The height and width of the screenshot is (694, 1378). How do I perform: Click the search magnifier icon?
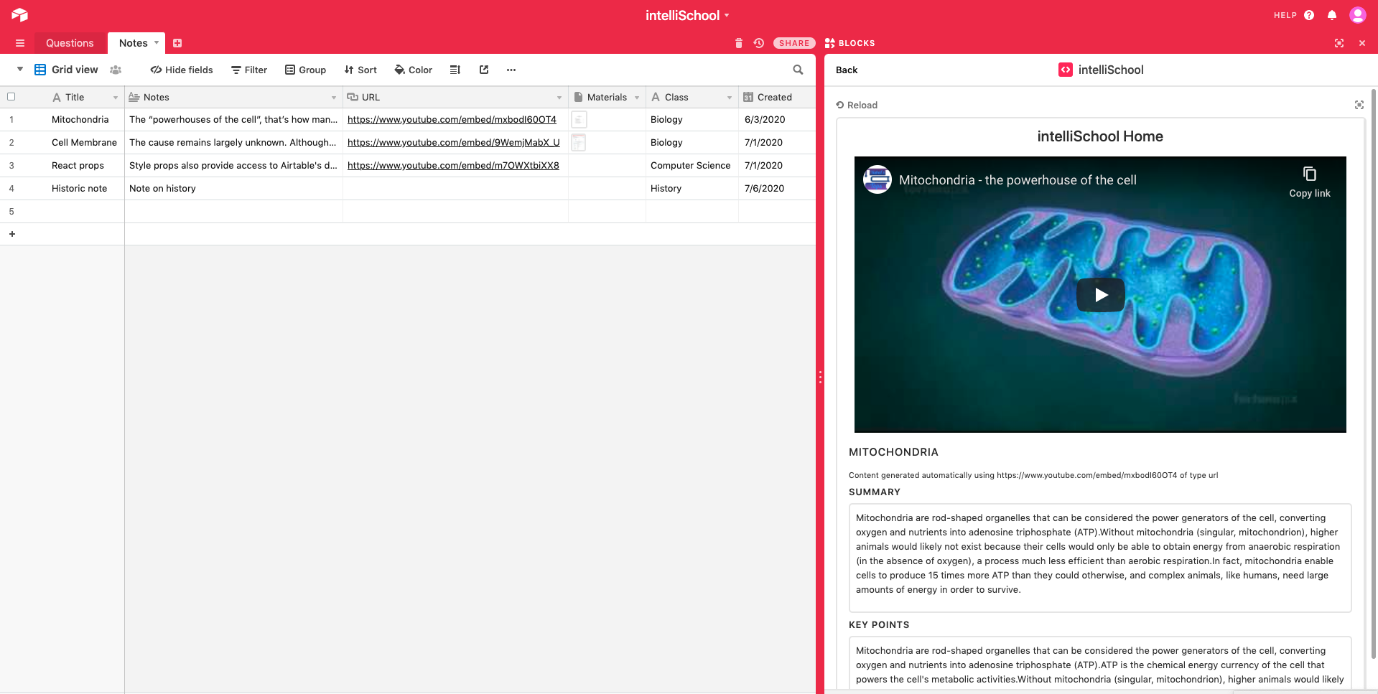coord(798,70)
